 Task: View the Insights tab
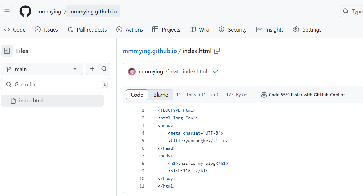point(270,30)
